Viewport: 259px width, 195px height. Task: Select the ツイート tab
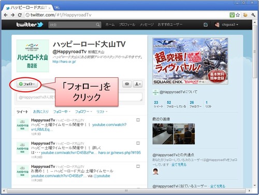tap(22, 112)
